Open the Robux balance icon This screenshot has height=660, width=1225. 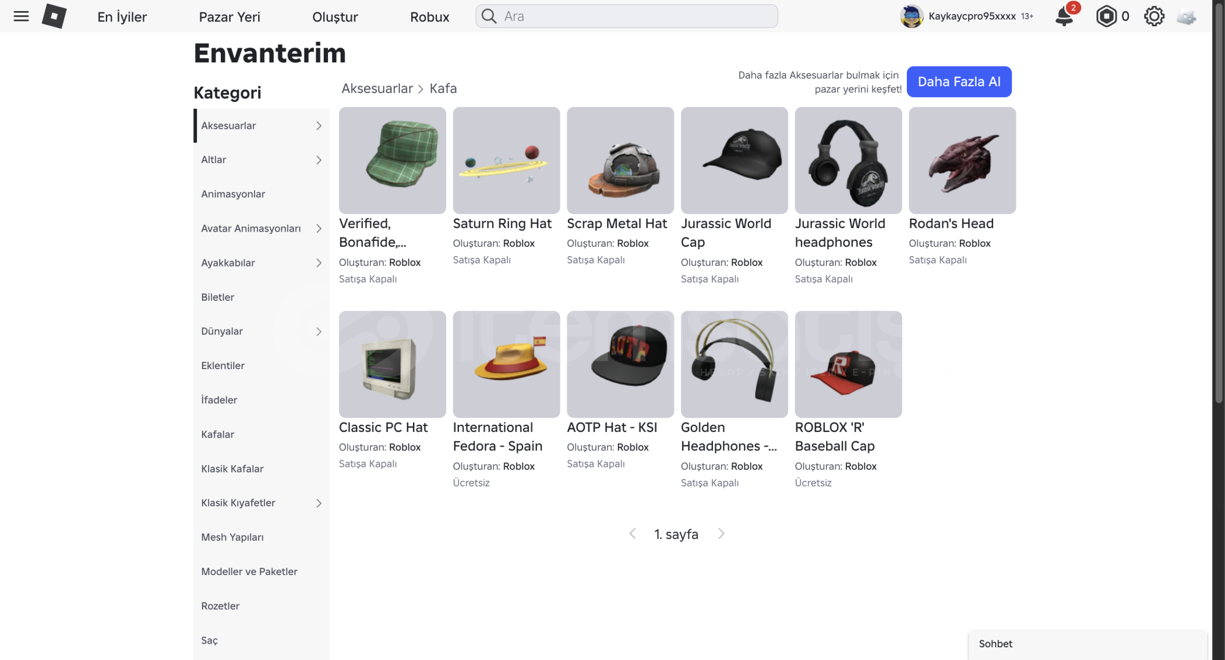tap(1106, 16)
